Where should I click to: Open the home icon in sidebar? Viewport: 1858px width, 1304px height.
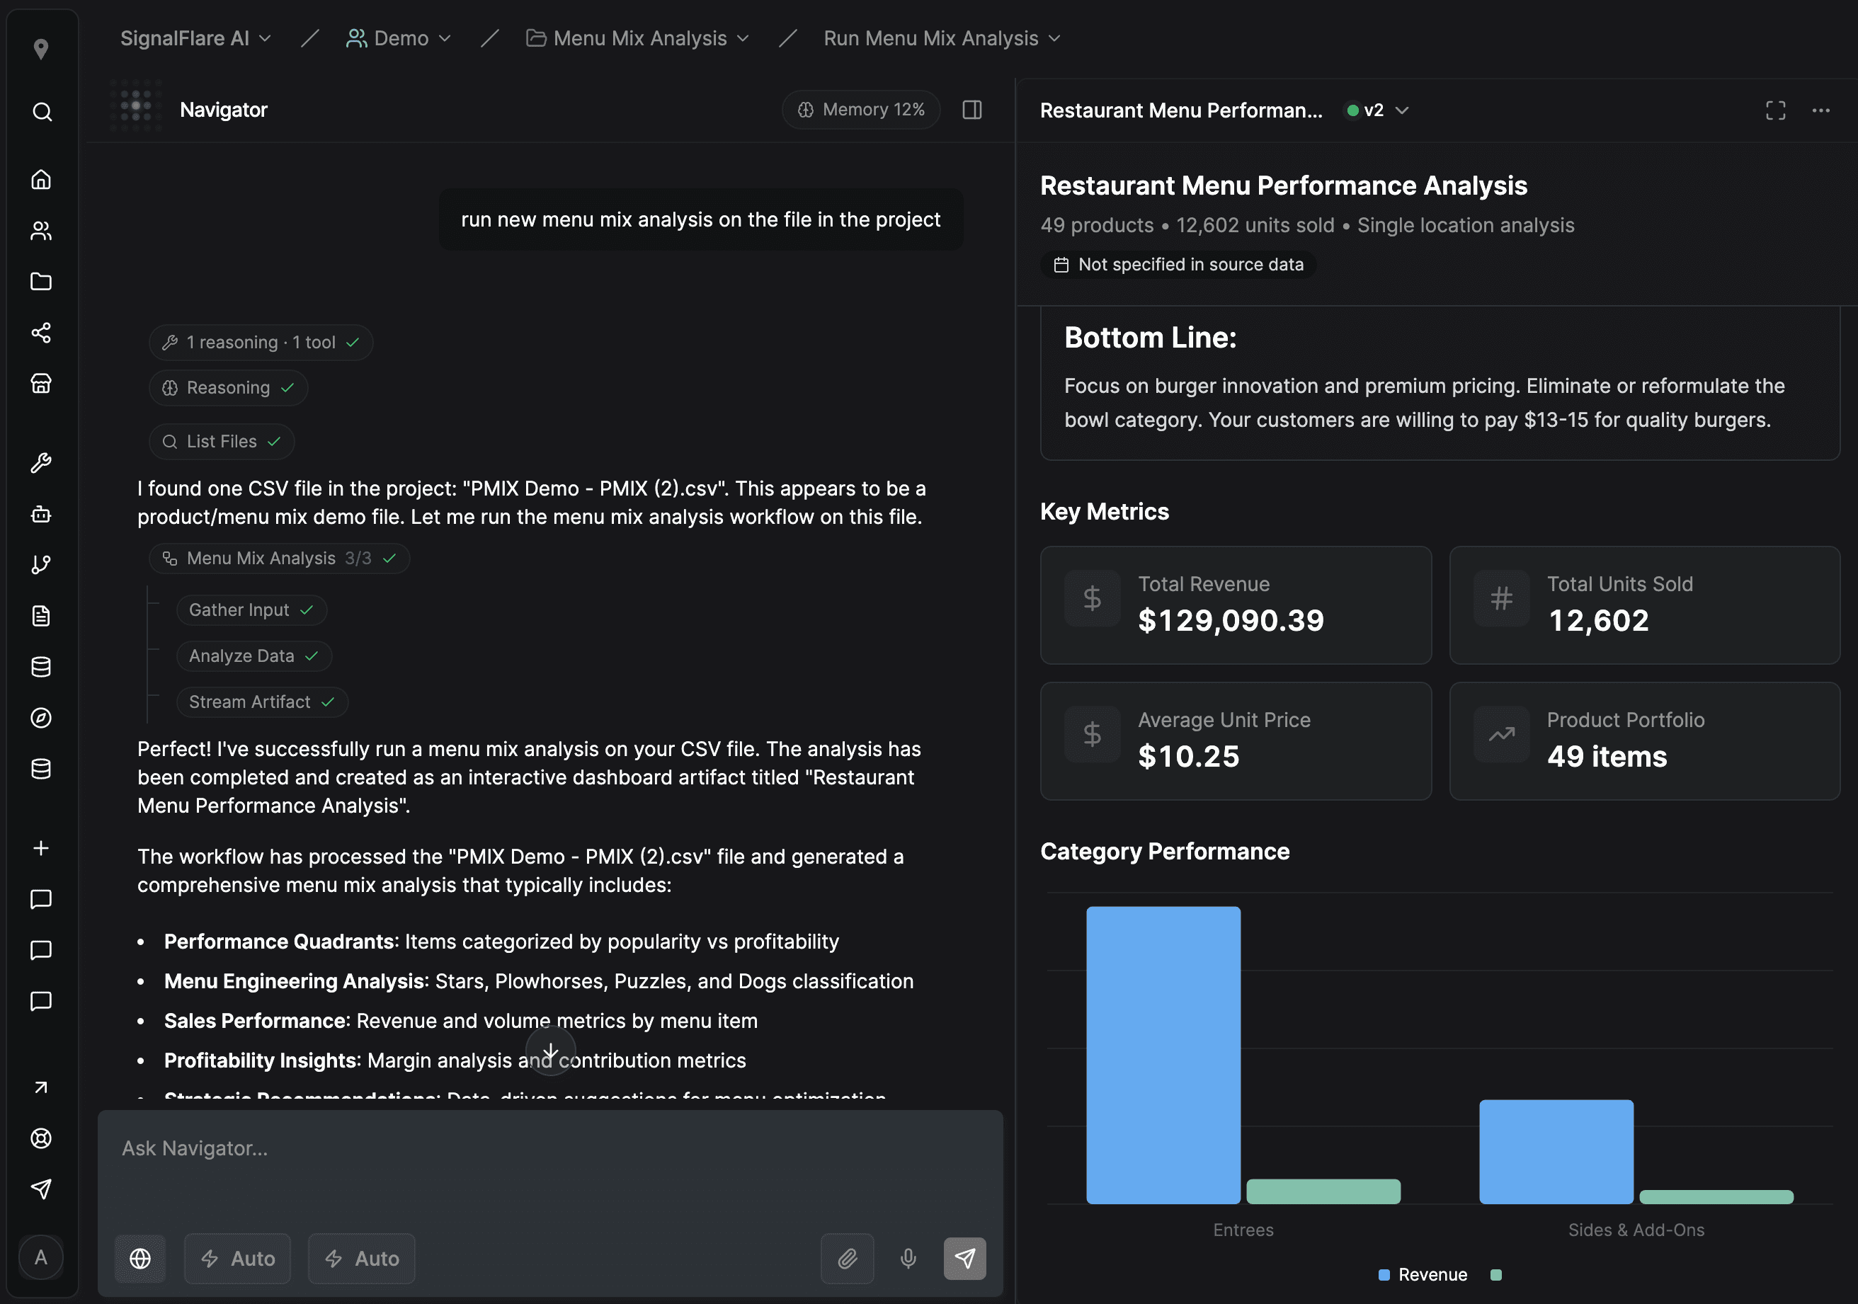(41, 179)
